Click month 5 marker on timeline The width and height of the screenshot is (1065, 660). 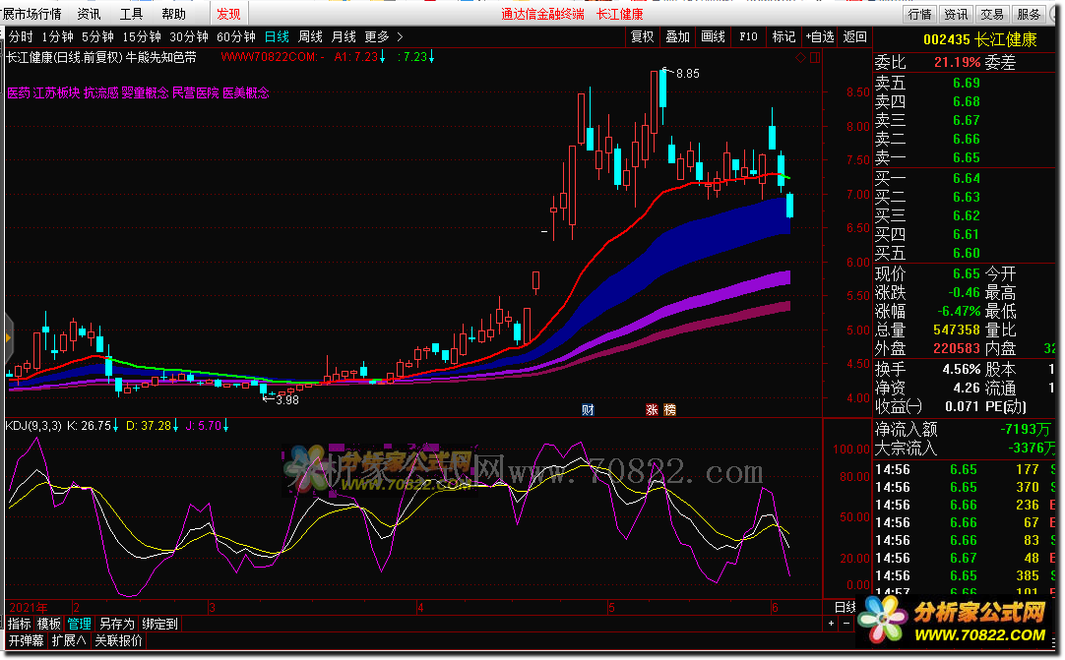coord(611,607)
